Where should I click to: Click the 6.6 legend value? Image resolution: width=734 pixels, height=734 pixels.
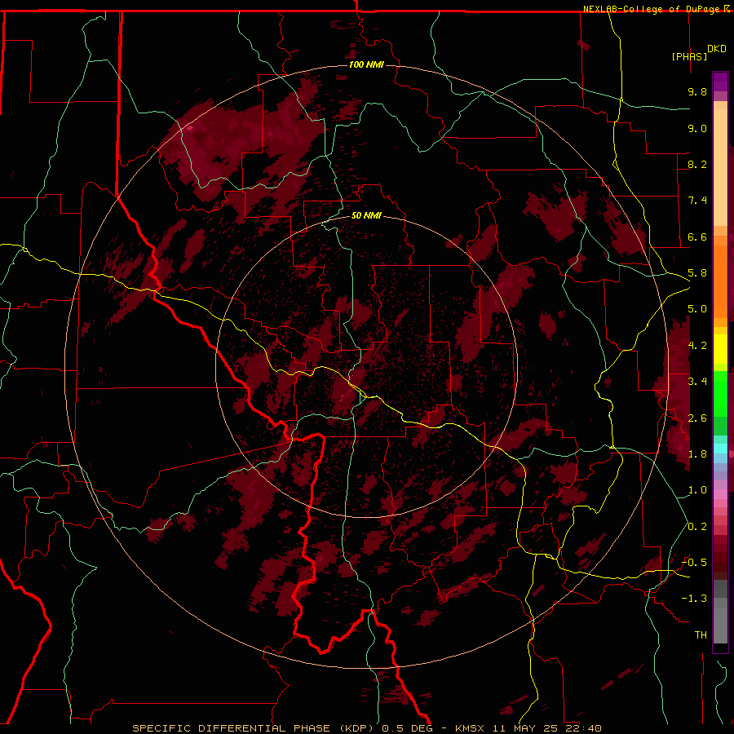697,237
